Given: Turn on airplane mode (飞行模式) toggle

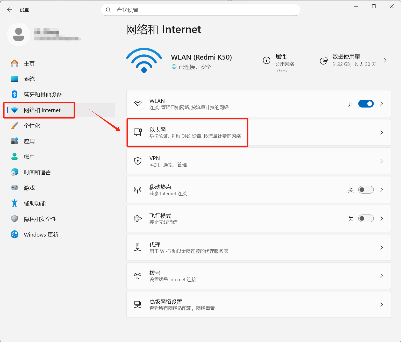Looking at the screenshot, I should [366, 218].
